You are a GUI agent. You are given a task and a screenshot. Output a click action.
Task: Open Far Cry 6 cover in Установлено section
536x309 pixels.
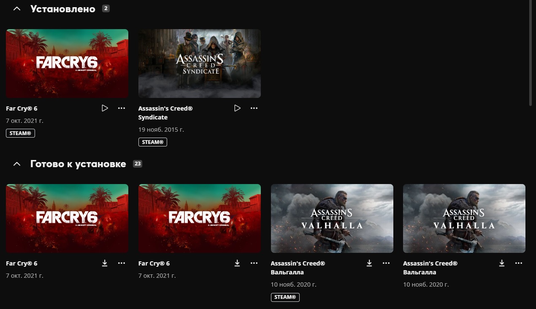coord(67,63)
